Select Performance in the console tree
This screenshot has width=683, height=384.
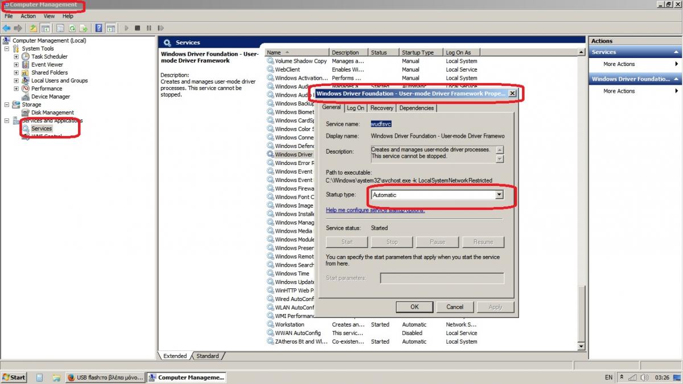click(47, 88)
